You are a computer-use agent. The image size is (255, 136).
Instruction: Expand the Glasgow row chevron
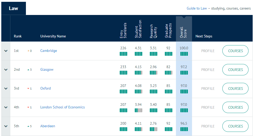click(x=6, y=70)
